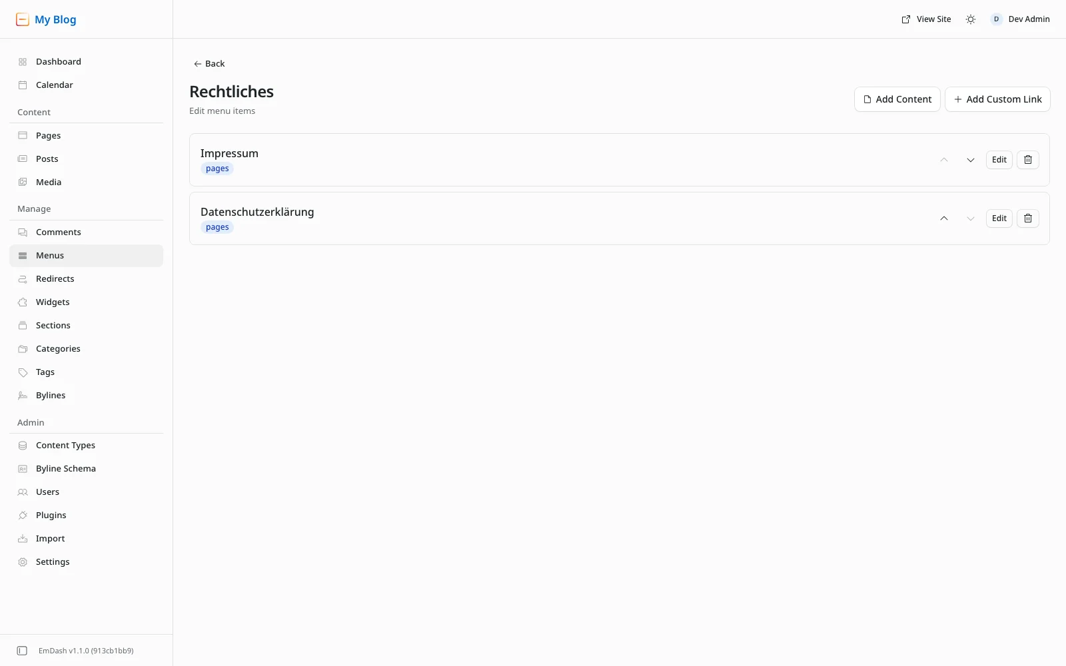1066x666 pixels.
Task: Click the Tags label icon
Action: pyautogui.click(x=23, y=372)
